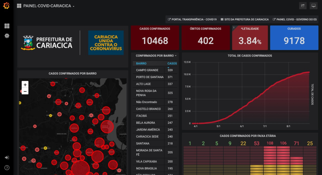Select CARIACICA SEDE row
This screenshot has width=322, height=175.
point(155,137)
